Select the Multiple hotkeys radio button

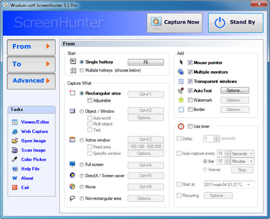pyautogui.click(x=81, y=70)
